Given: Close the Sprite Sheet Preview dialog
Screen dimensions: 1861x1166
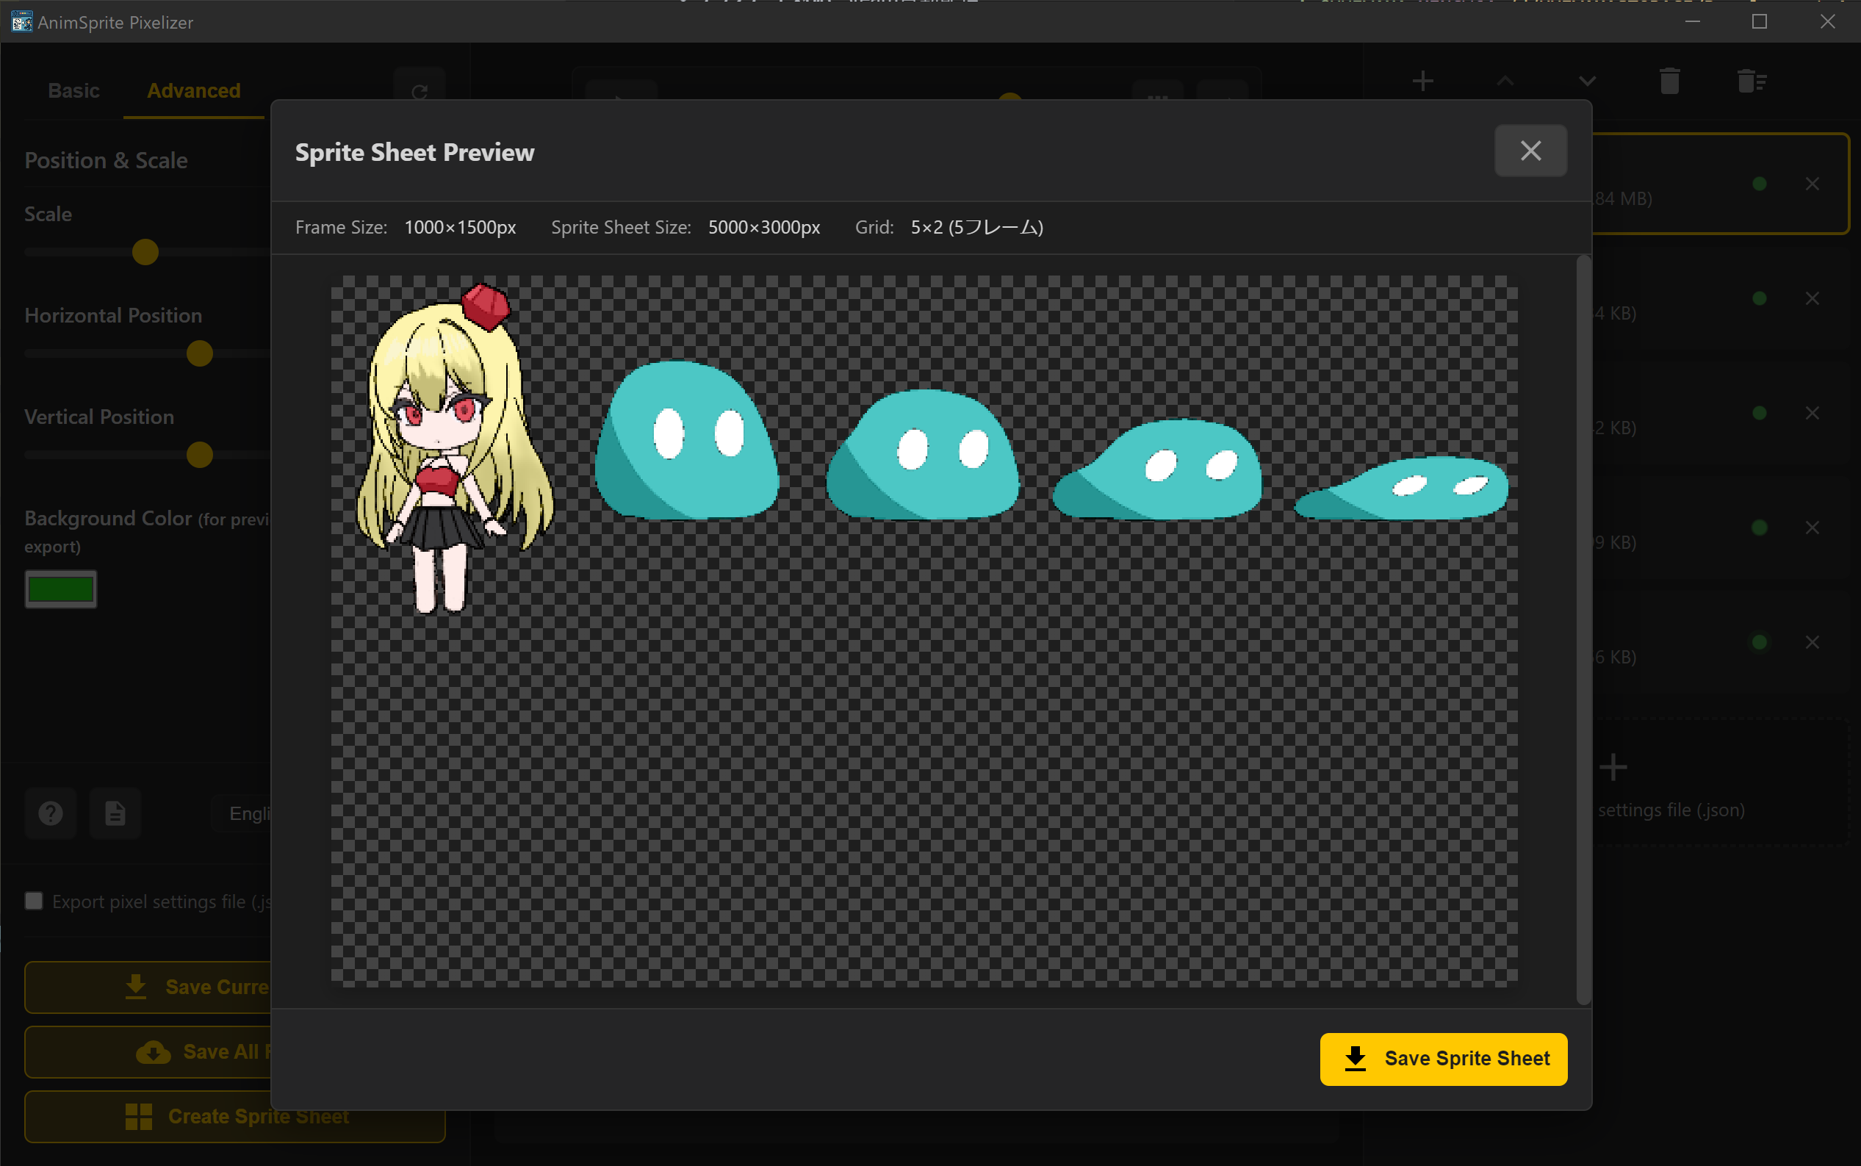Looking at the screenshot, I should pyautogui.click(x=1530, y=151).
